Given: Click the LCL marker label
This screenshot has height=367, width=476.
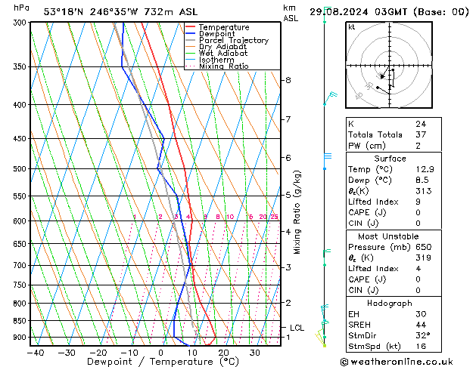Looking at the screenshot, I should (297, 328).
